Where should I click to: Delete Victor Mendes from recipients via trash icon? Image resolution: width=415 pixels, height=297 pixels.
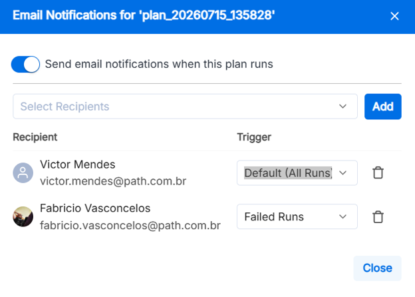[x=378, y=172]
